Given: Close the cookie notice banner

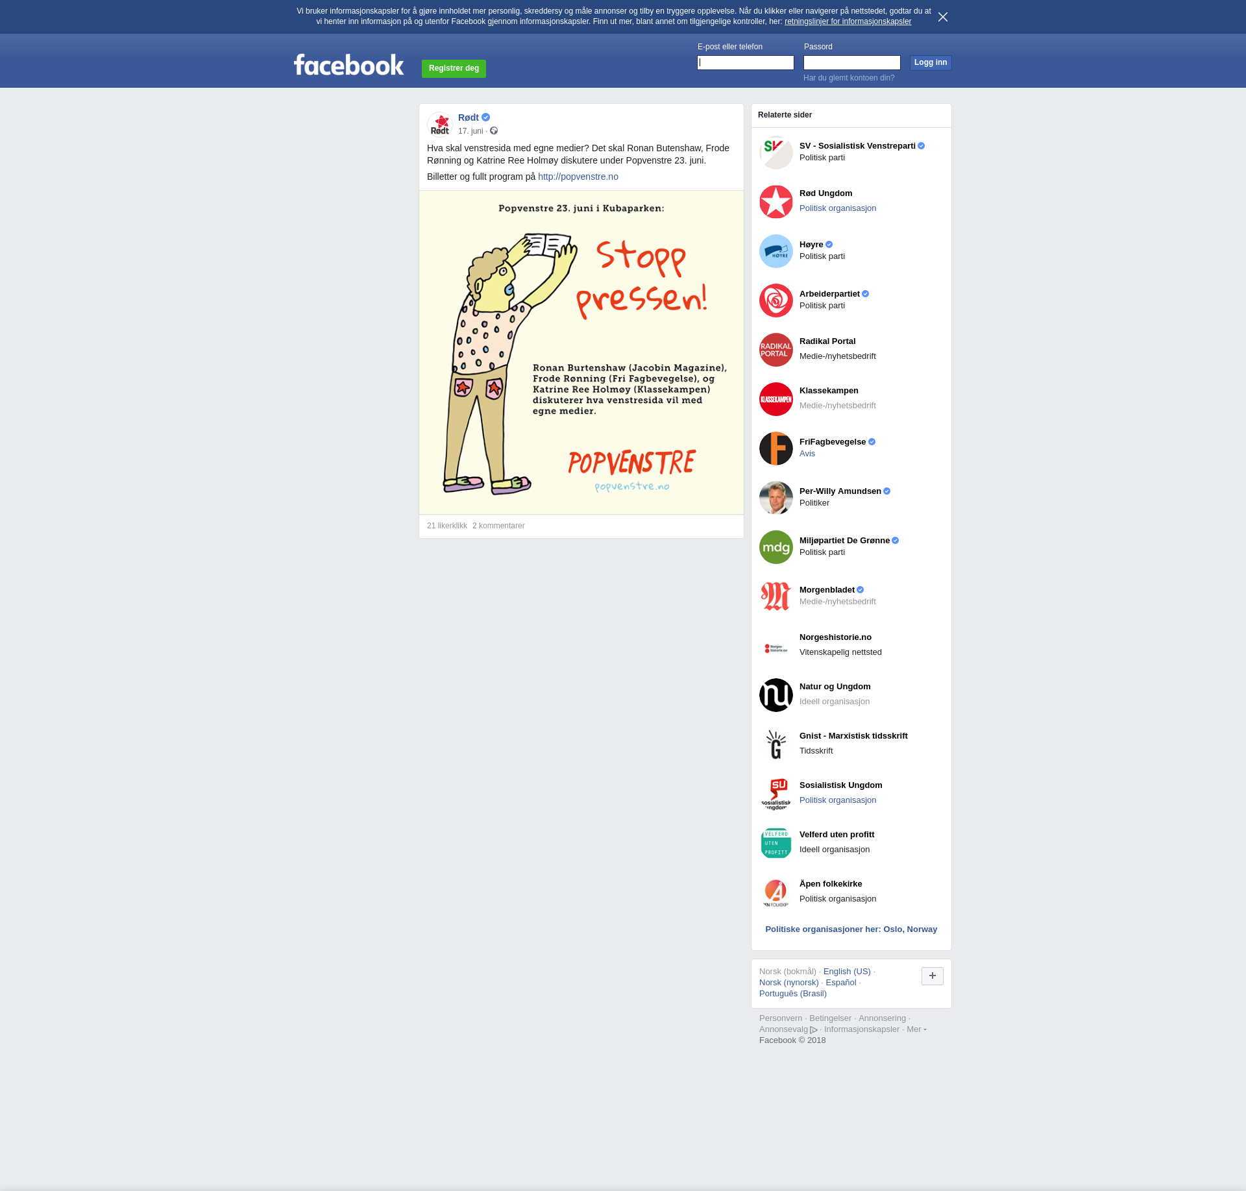Looking at the screenshot, I should [943, 17].
